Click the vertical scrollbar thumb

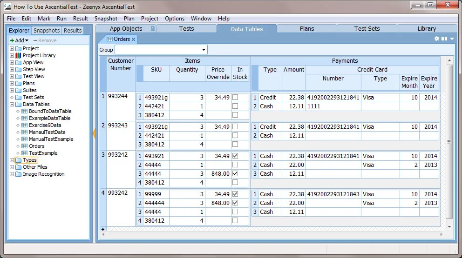(x=449, y=142)
